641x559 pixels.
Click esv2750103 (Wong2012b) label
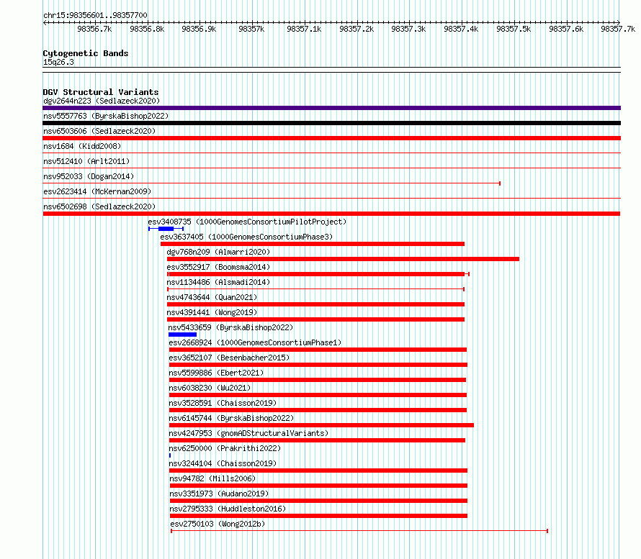218,524
